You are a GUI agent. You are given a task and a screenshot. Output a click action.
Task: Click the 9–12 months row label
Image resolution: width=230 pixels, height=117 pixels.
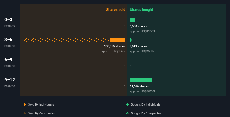pos(10,82)
